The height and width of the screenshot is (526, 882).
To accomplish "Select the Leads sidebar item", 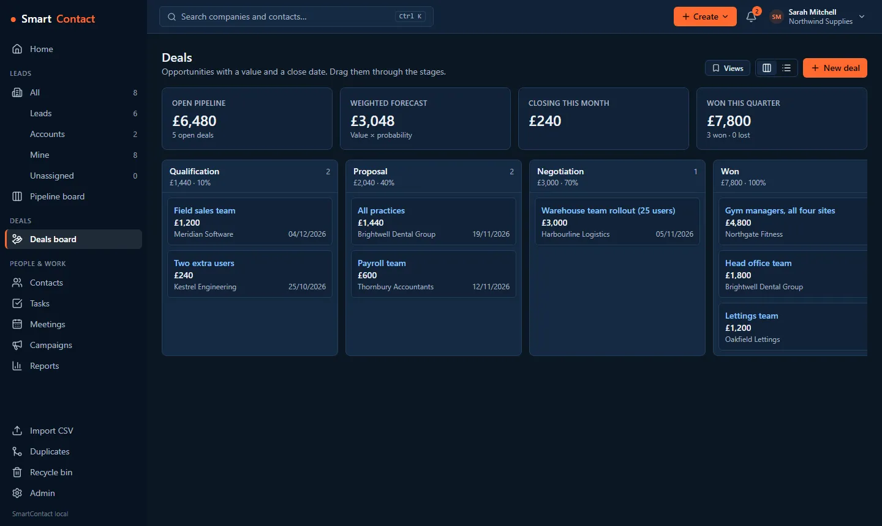I will point(73,113).
